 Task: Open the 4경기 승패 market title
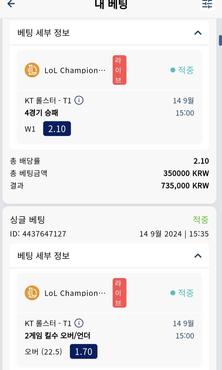point(41,113)
